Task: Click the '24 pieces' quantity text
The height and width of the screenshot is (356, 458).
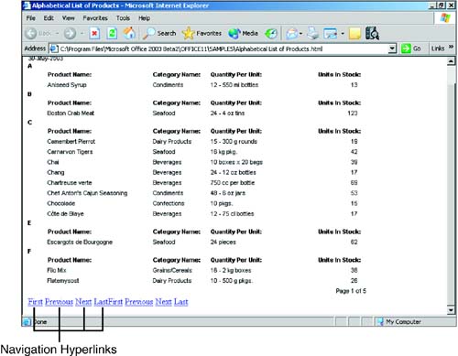Action: pos(224,243)
